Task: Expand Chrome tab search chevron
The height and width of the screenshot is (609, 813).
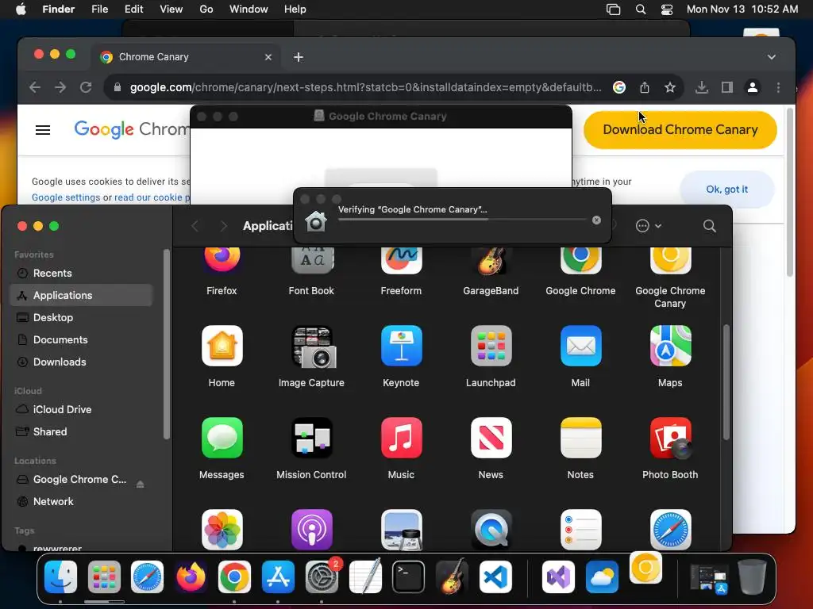Action: coord(772,57)
